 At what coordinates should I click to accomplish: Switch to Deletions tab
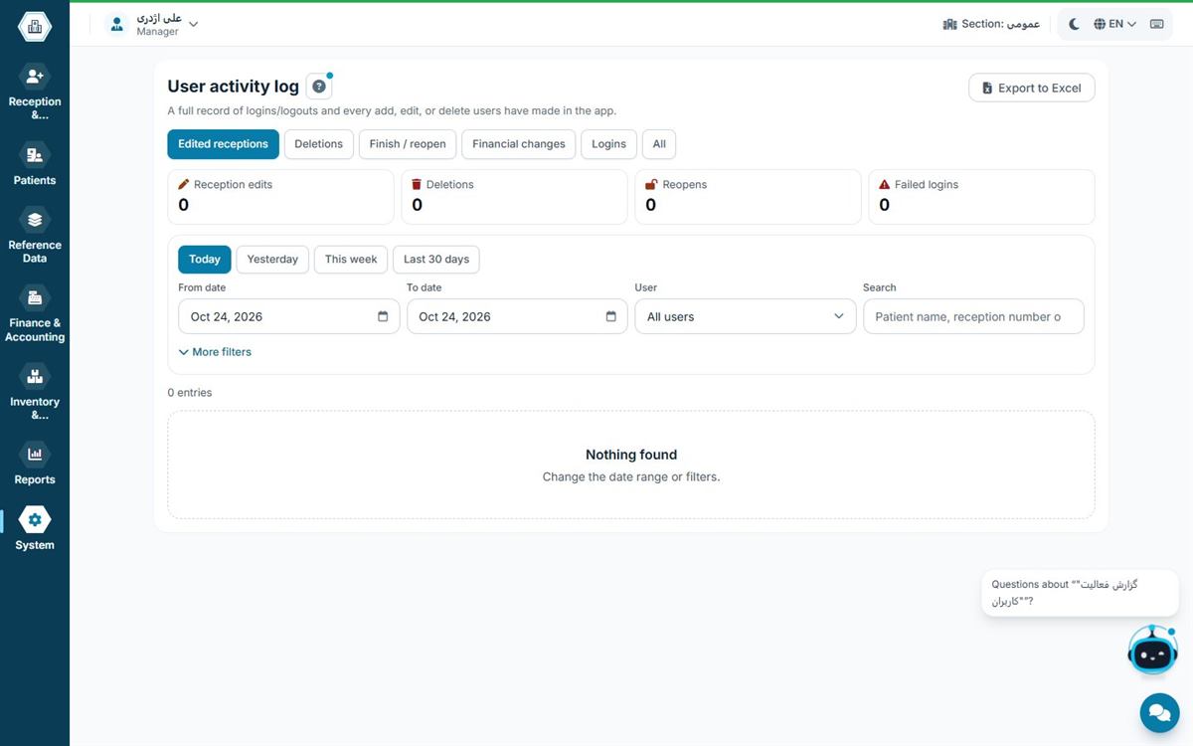pyautogui.click(x=319, y=144)
